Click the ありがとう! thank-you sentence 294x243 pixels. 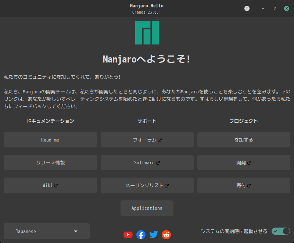(62, 77)
